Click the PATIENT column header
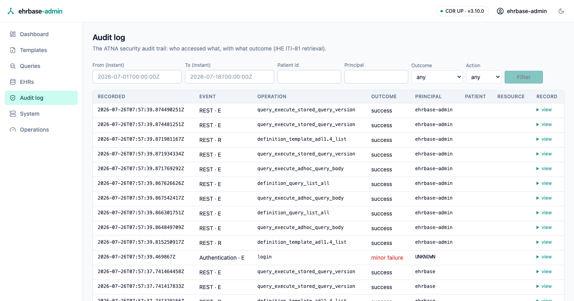 476,97
